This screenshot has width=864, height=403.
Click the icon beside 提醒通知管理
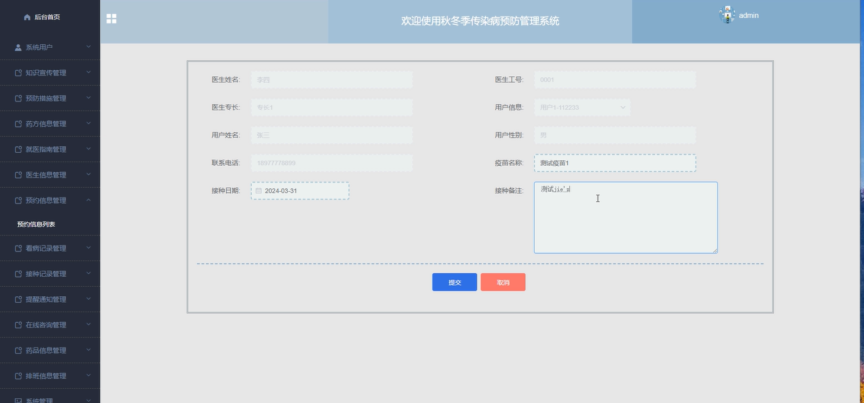[18, 299]
